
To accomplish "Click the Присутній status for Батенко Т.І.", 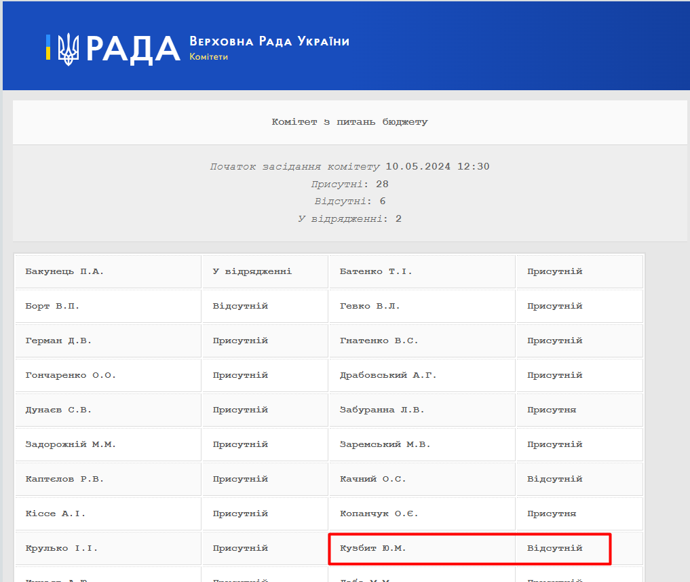I will point(579,271).
